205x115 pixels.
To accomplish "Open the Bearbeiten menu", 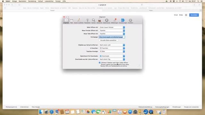I will [x=22, y=1].
